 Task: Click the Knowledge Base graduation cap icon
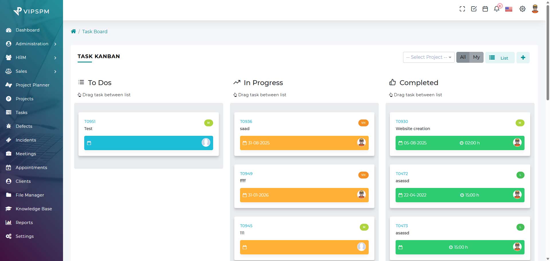pos(9,209)
